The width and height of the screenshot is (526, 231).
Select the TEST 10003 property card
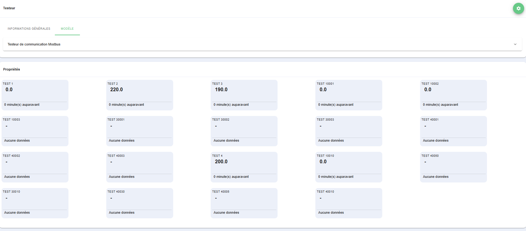[35, 131]
